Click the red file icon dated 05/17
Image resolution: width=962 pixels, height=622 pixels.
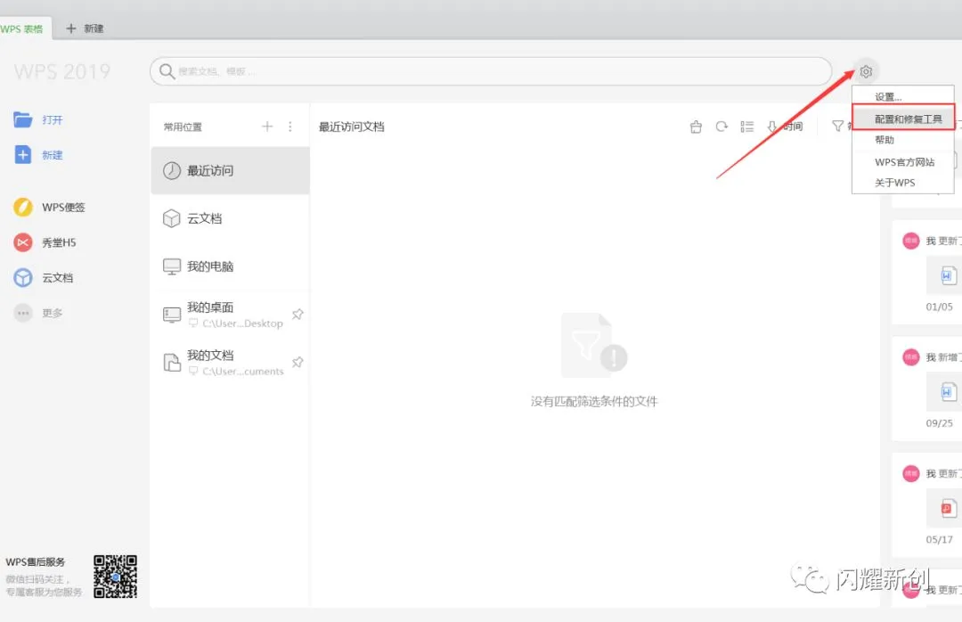tap(948, 509)
